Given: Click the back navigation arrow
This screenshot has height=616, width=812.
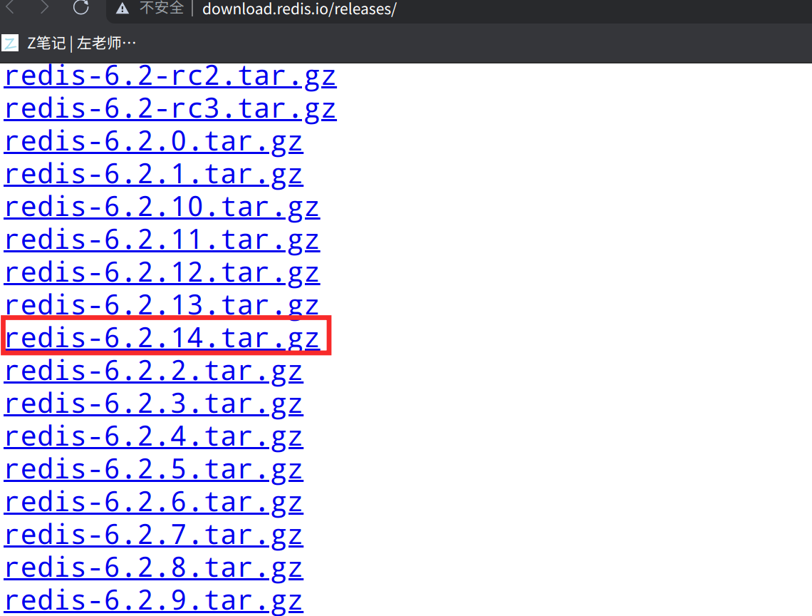Looking at the screenshot, I should coord(11,7).
